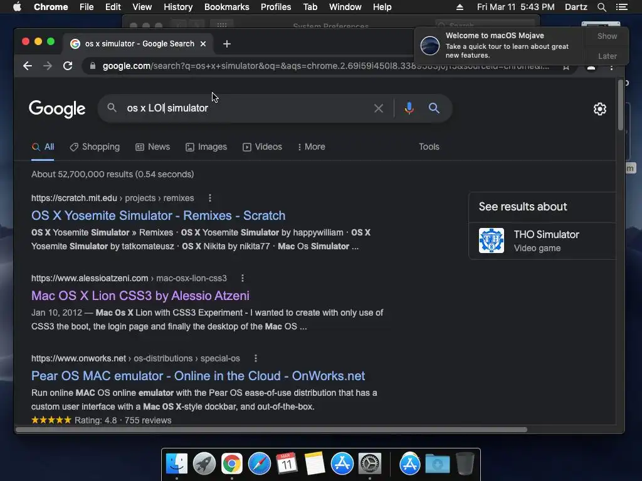Open Downloads folder in the dock

click(x=437, y=464)
